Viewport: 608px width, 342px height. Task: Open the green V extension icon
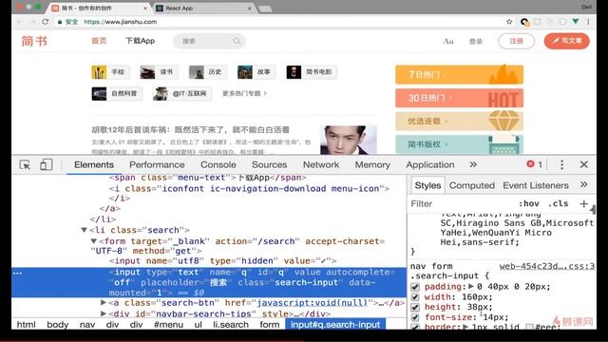tap(576, 22)
